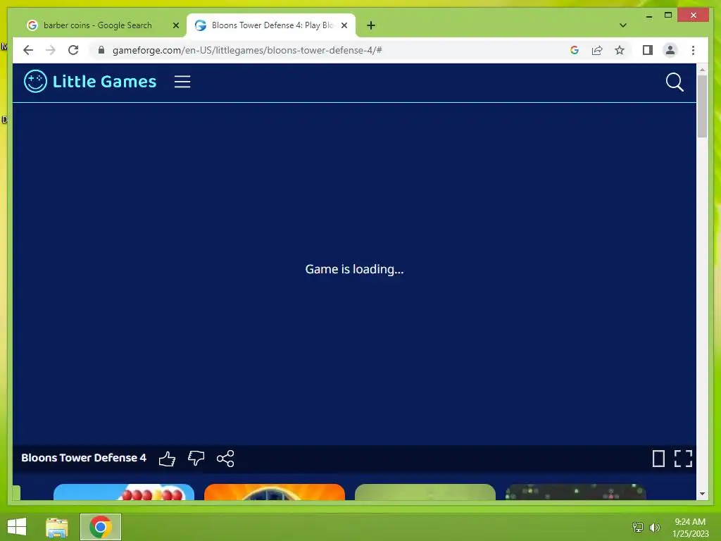
Task: Click the browser forward arrow
Action: 51,50
